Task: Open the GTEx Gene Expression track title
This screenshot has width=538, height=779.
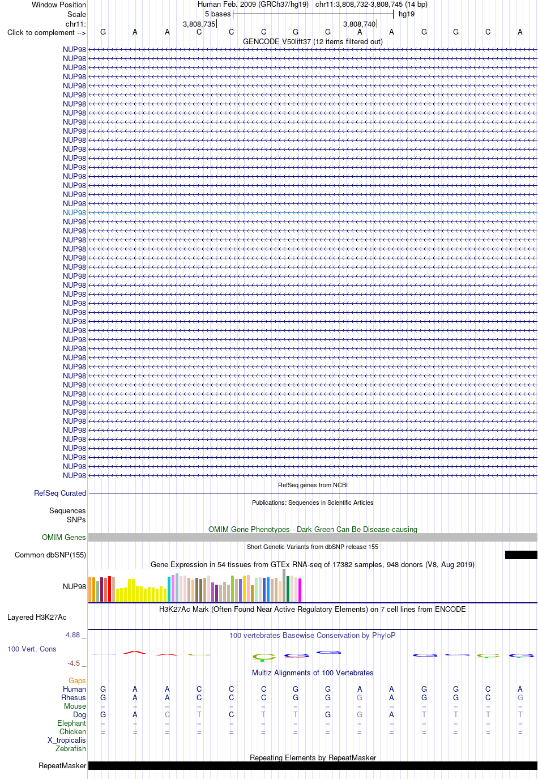Action: [x=313, y=564]
